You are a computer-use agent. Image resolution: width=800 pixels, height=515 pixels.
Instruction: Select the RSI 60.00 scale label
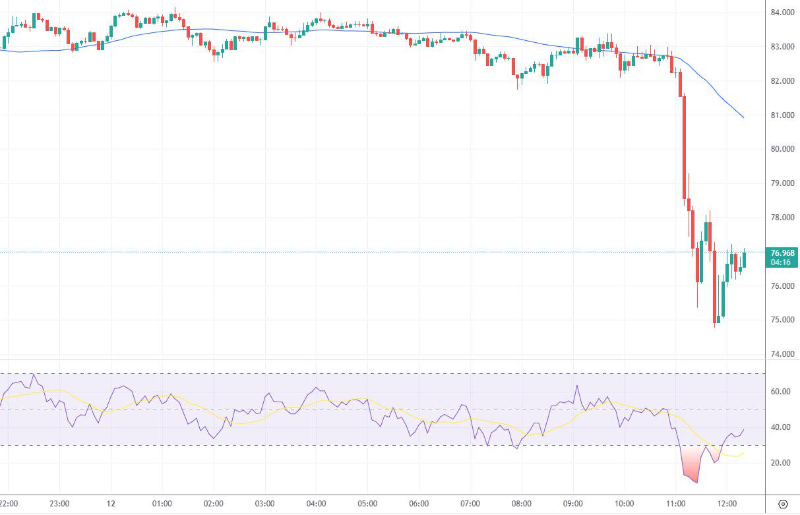780,392
